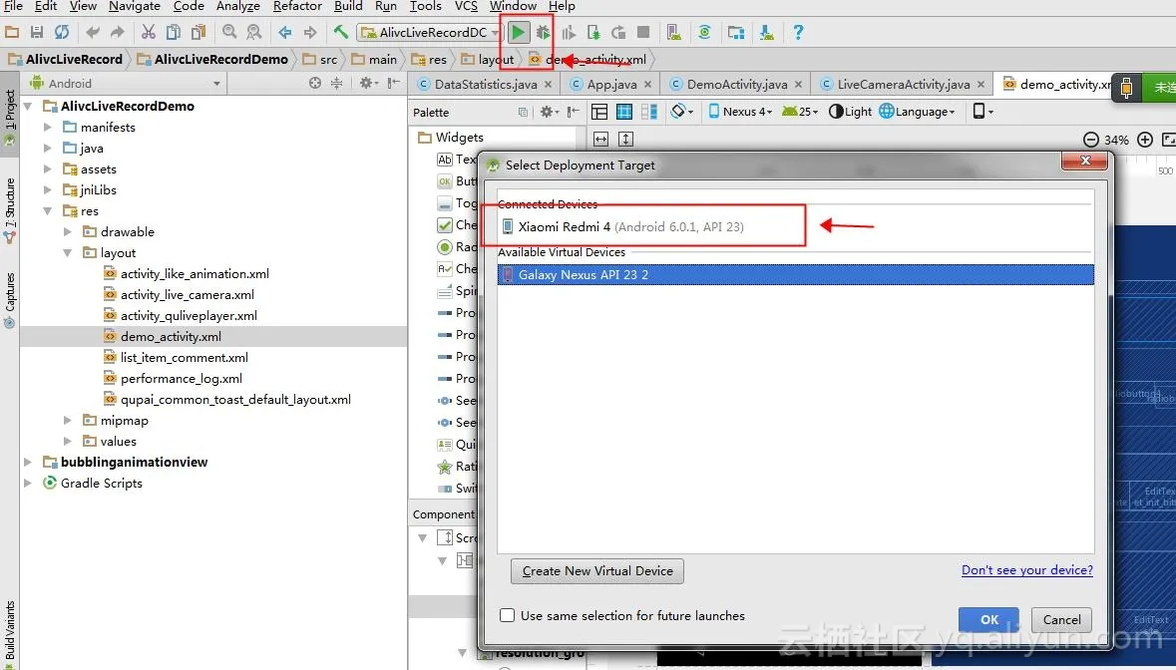Open the Android project view dropdown
This screenshot has height=670, width=1176.
pos(124,83)
